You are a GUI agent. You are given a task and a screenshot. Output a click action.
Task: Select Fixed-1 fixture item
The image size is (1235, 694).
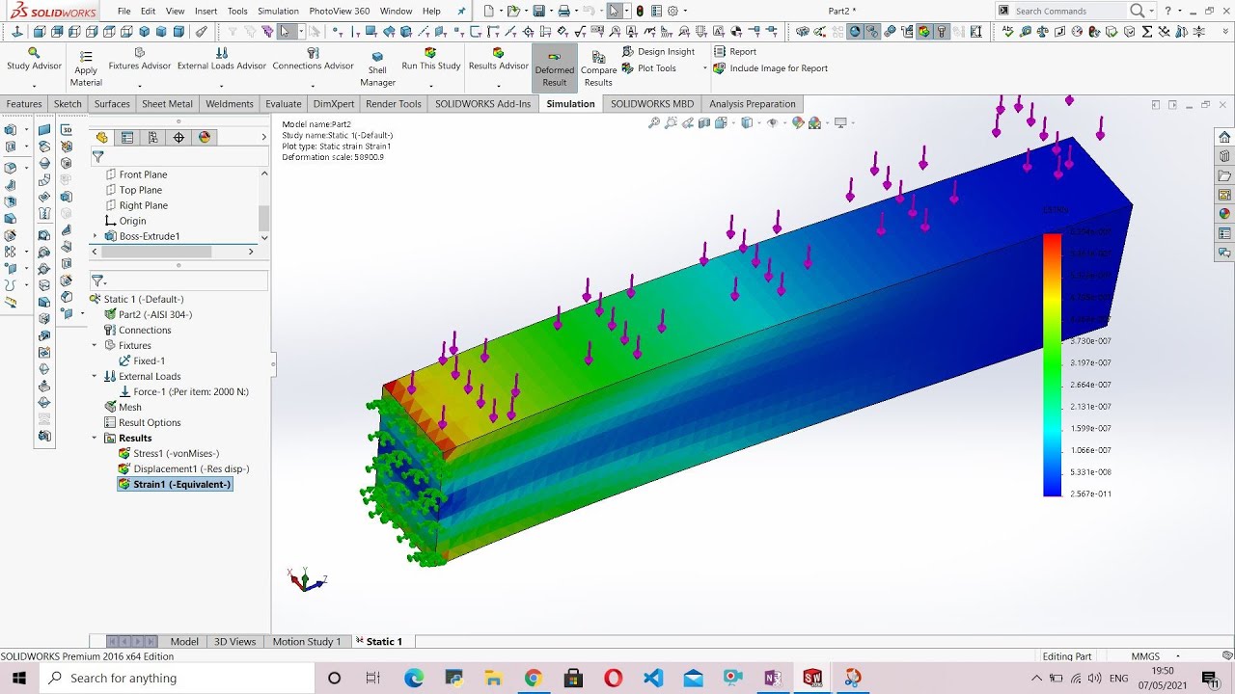click(142, 360)
